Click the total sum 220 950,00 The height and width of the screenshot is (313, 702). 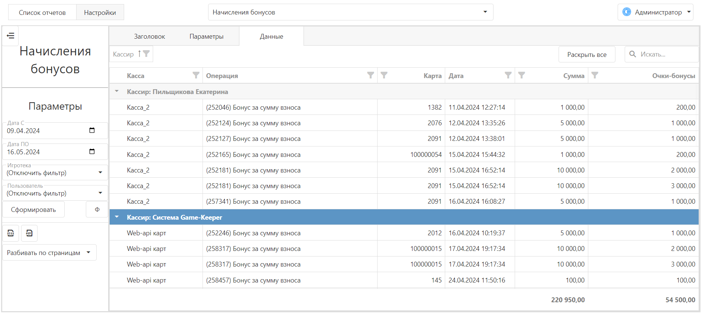[568, 300]
